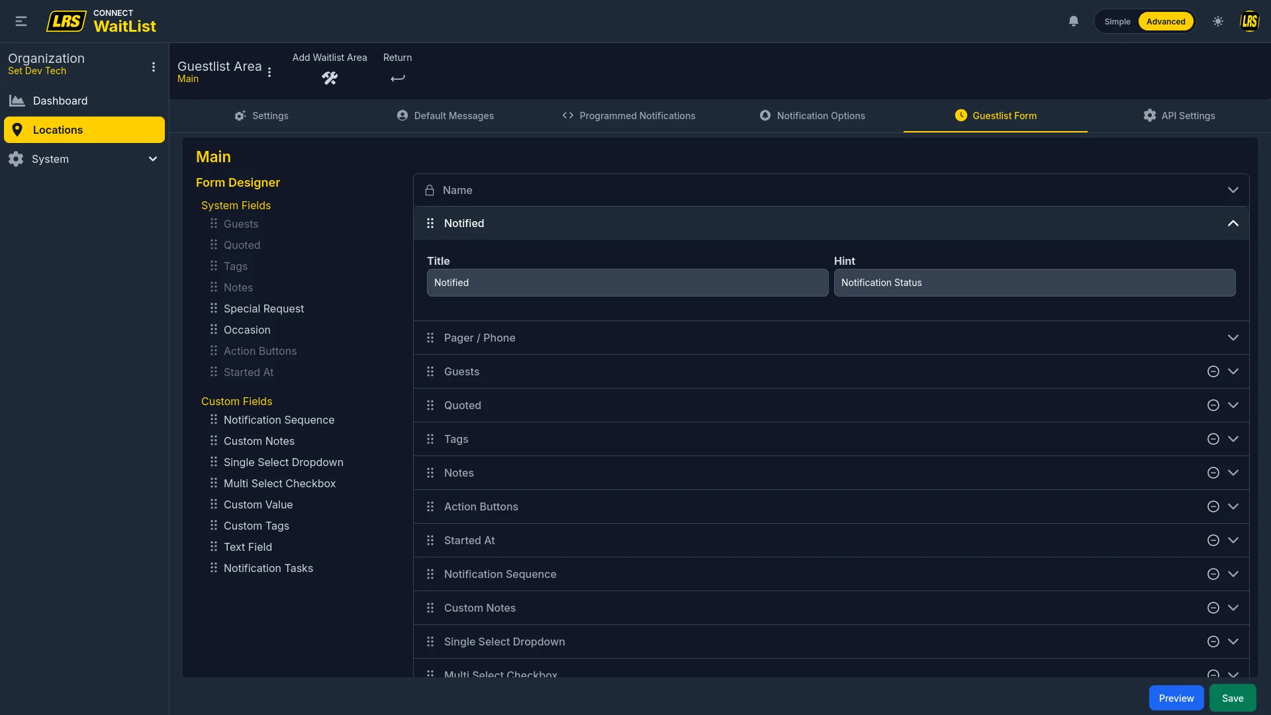Screen dimensions: 1271x715
Task: Open the notifications bell
Action: pos(1074,21)
